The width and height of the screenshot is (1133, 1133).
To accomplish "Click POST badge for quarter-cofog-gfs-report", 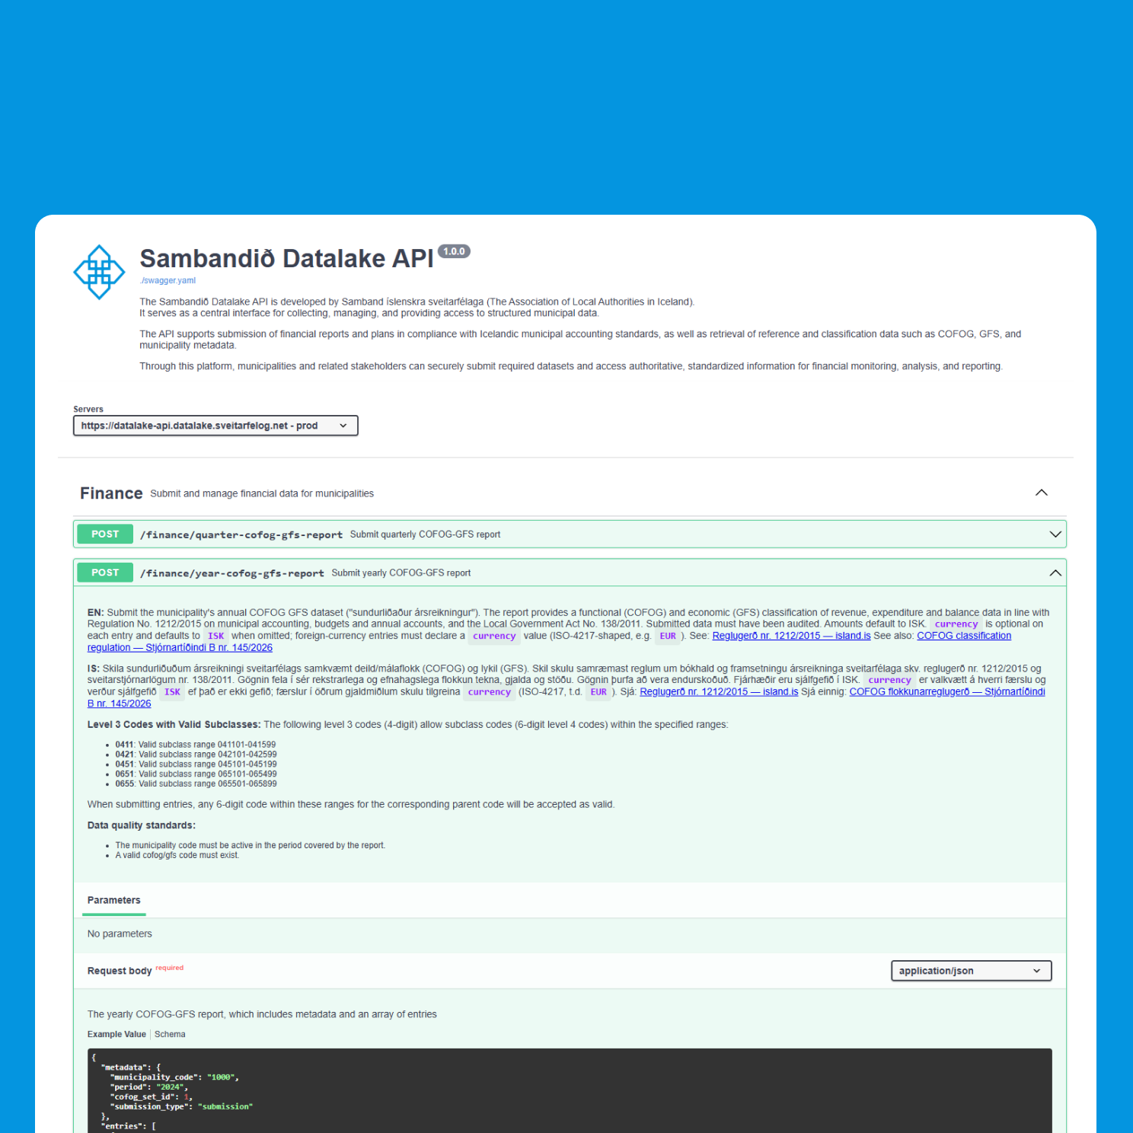I will pos(105,534).
